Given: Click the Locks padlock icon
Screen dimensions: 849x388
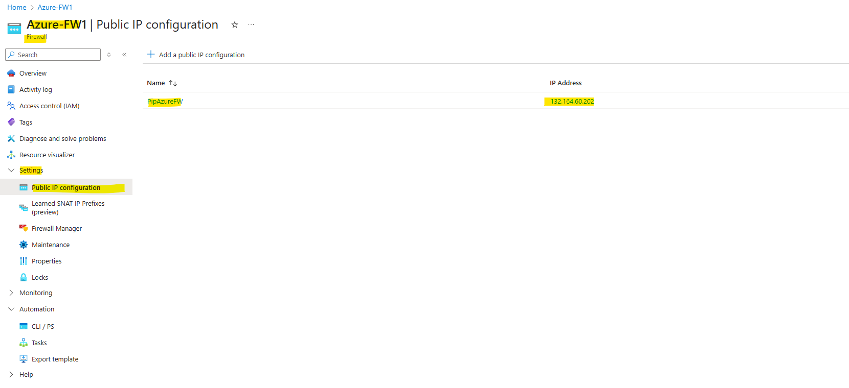Looking at the screenshot, I should [24, 278].
